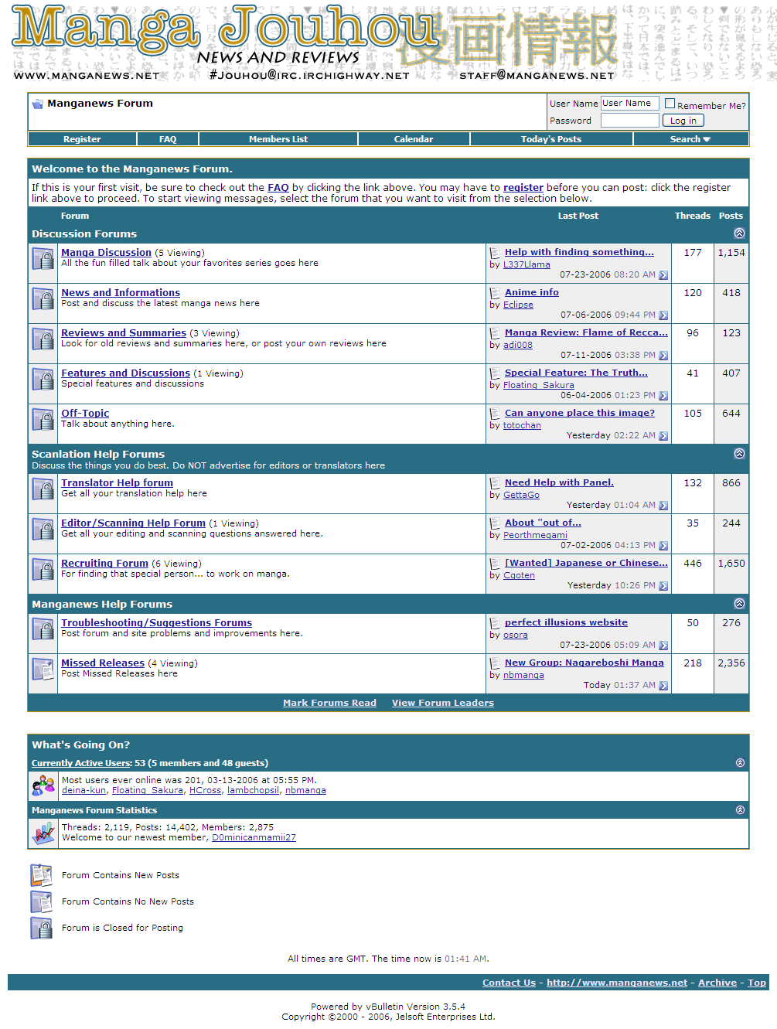Go to last post arrow for New Group: Nagareboshi Manga
This screenshot has height=1029, width=777.
click(663, 686)
